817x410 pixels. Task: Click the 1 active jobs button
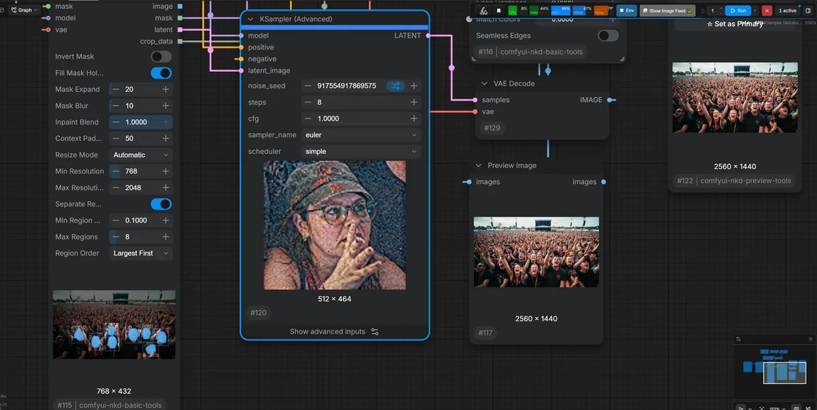pyautogui.click(x=788, y=11)
